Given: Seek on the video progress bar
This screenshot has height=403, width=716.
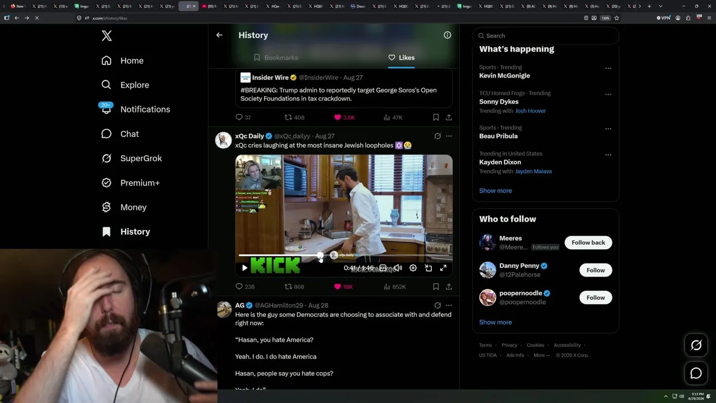Looking at the screenshot, I should pyautogui.click(x=344, y=255).
